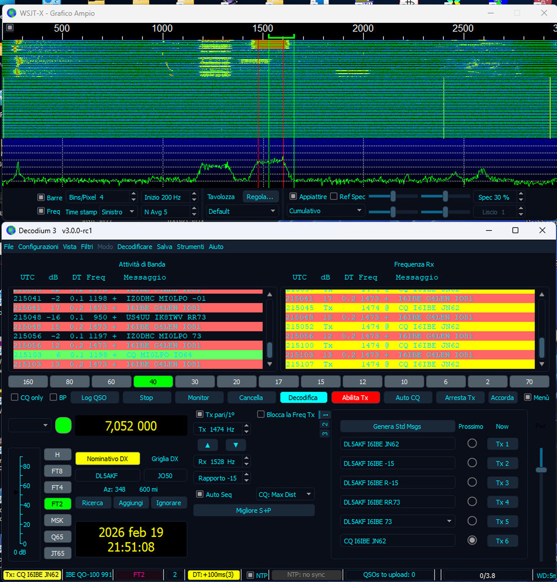Click the Tx frequency up arrow button
The image size is (557, 582).
[x=207, y=445]
